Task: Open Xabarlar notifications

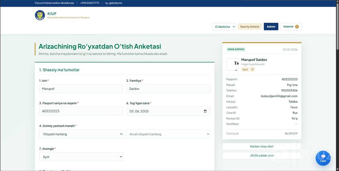Action: (x=291, y=27)
